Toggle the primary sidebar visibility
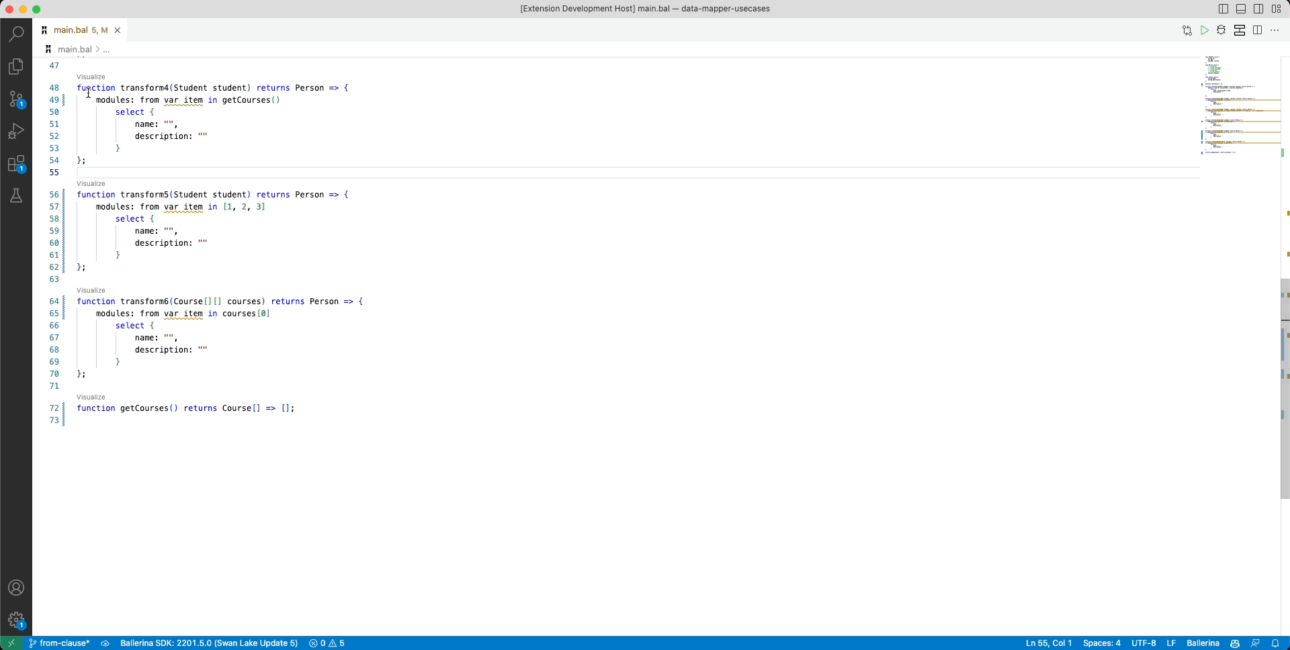The height and width of the screenshot is (650, 1290). 1223,9
